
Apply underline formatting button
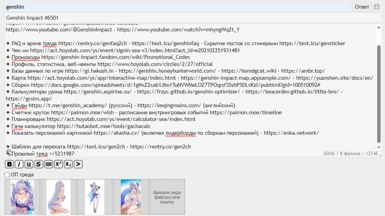click(29, 164)
